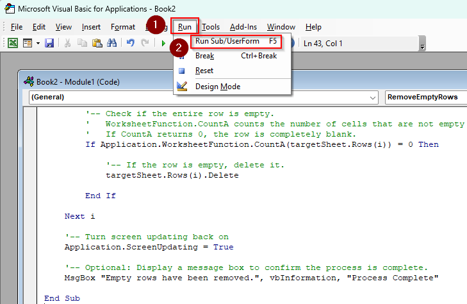The width and height of the screenshot is (467, 304).
Task: Click the 'Next i' code line
Action: tap(79, 216)
